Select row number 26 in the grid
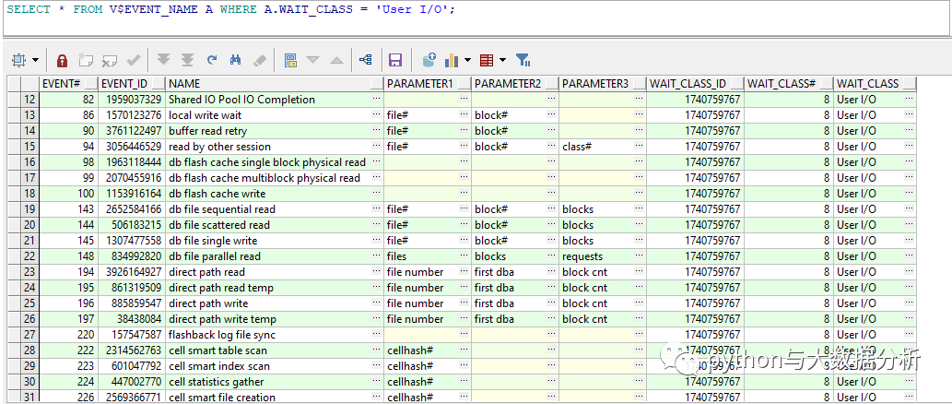Screen dimensions: 952x404 click(x=29, y=319)
